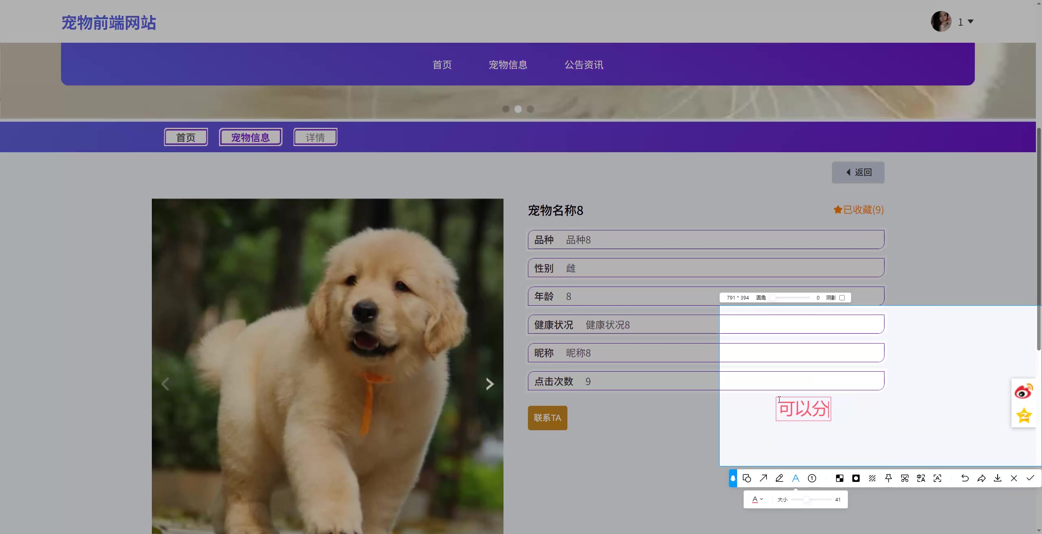Image resolution: width=1042 pixels, height=534 pixels.
Task: Open the text color dropdown
Action: [x=757, y=499]
